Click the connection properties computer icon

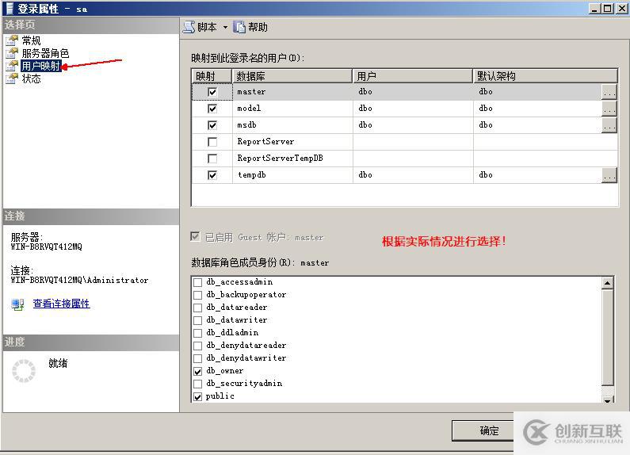pyautogui.click(x=17, y=304)
